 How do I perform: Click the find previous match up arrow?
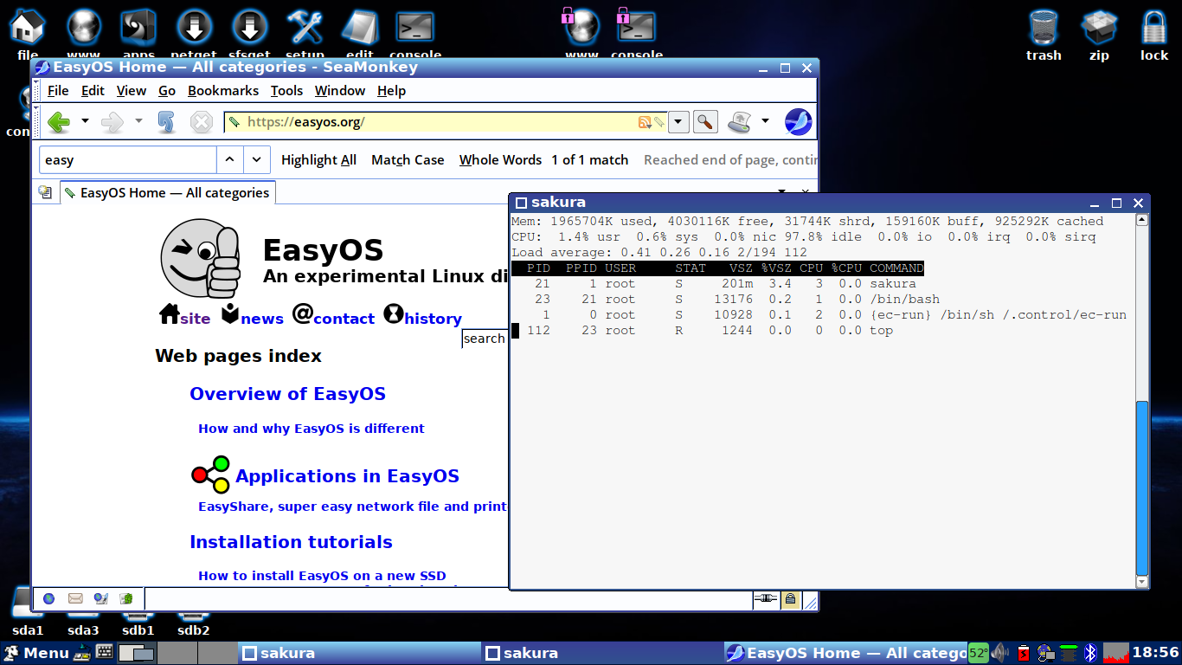click(229, 160)
